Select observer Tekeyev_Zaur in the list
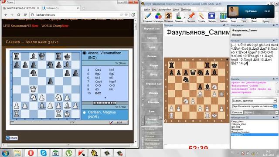Screen dimensions: 279x157 click(238, 124)
